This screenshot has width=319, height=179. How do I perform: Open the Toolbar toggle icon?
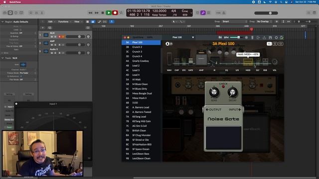click(x=21, y=13)
